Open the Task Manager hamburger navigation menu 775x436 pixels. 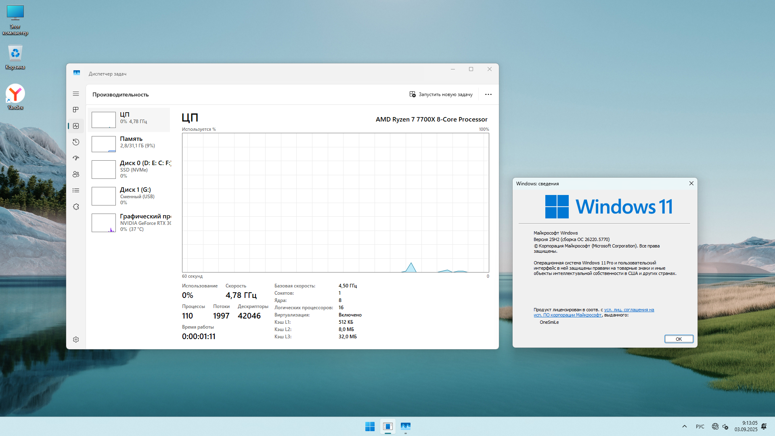coord(76,94)
